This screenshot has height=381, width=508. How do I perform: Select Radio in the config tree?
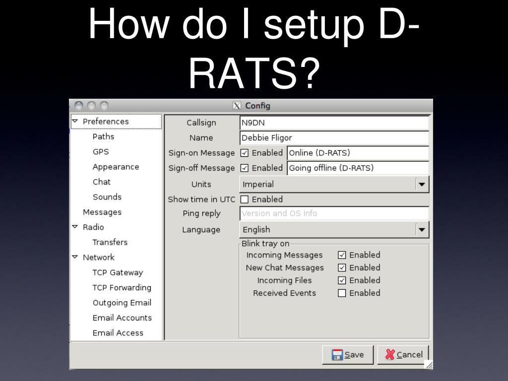(93, 227)
